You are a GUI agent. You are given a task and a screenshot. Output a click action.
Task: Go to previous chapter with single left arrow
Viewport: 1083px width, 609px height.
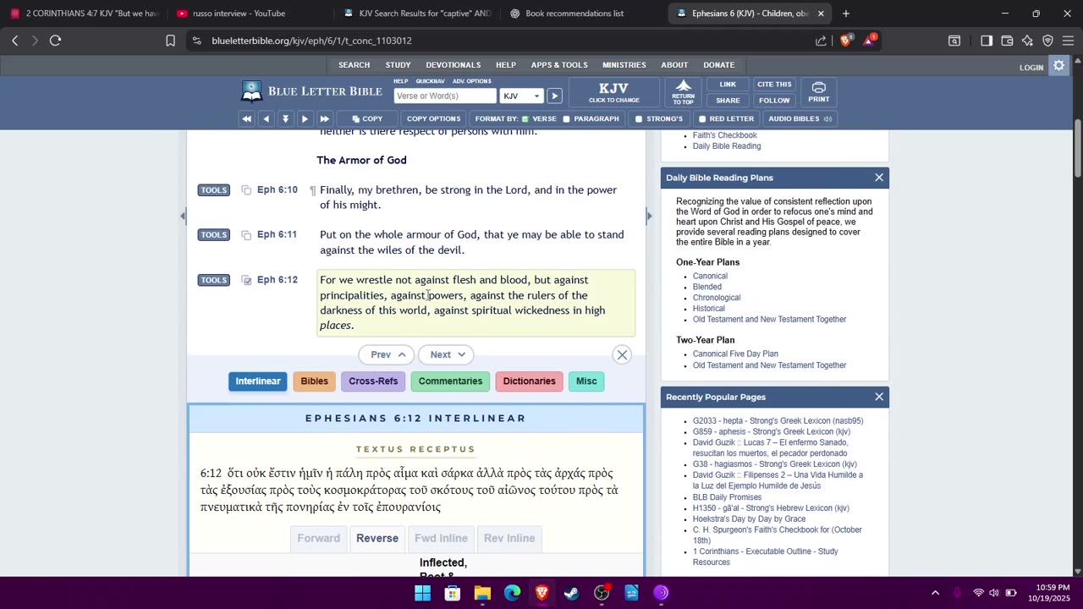[x=266, y=119]
